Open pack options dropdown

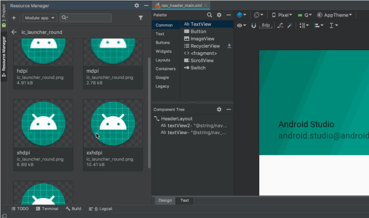304,25
